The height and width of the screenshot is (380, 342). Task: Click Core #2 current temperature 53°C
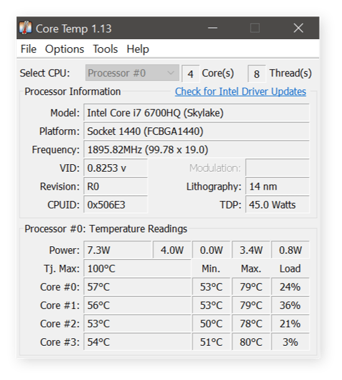pyautogui.click(x=137, y=323)
